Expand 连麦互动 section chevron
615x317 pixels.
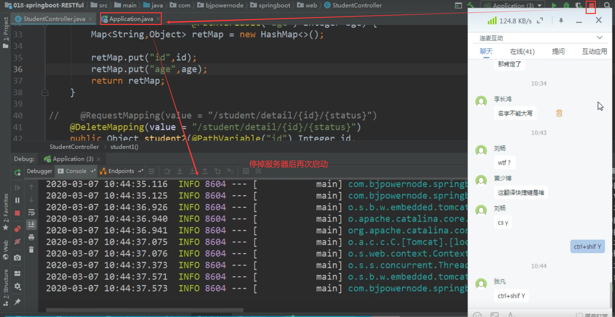point(600,38)
